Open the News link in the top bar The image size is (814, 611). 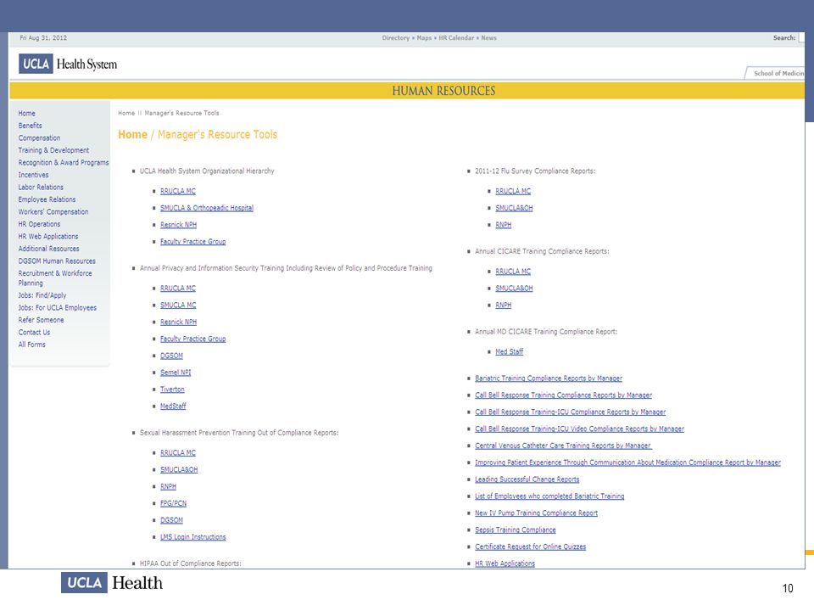tap(488, 38)
